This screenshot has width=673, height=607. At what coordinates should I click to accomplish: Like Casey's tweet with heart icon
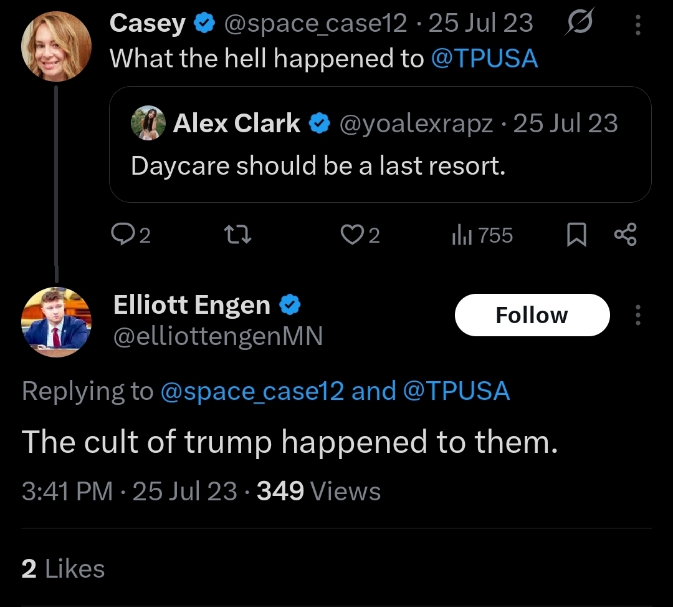pos(351,235)
